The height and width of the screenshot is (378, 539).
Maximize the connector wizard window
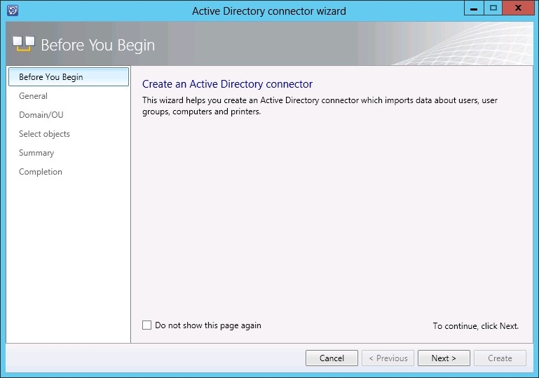pyautogui.click(x=493, y=8)
